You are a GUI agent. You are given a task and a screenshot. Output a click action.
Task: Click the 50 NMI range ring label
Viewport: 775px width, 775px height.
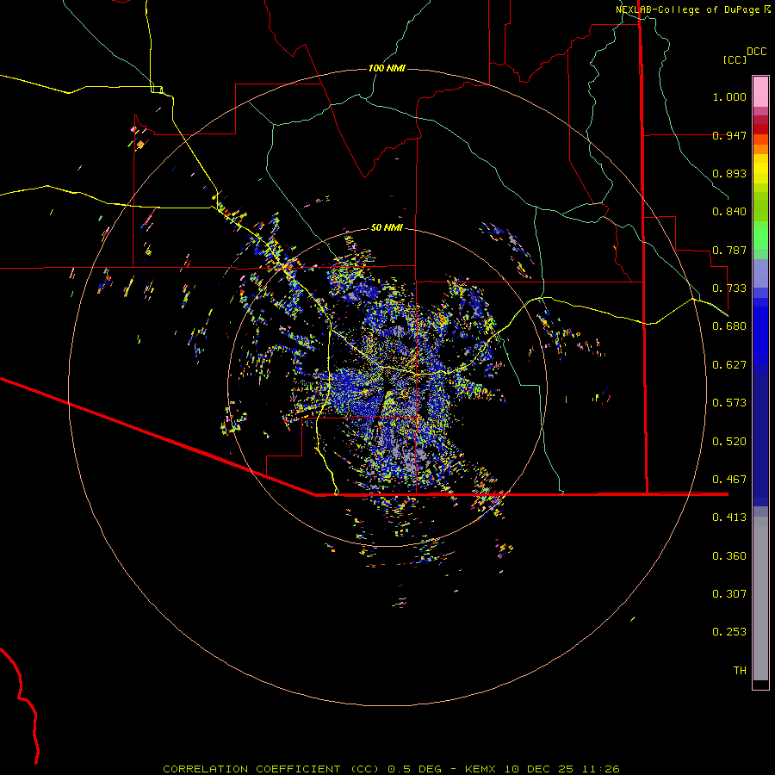(387, 227)
